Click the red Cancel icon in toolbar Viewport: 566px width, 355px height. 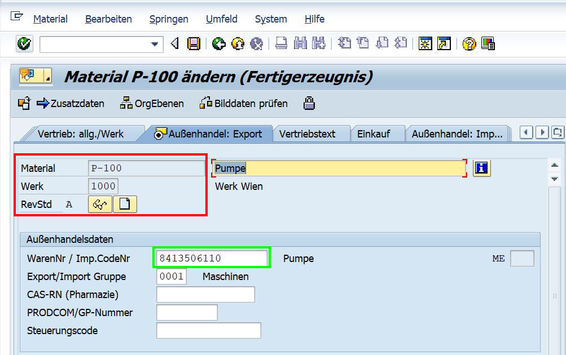256,44
